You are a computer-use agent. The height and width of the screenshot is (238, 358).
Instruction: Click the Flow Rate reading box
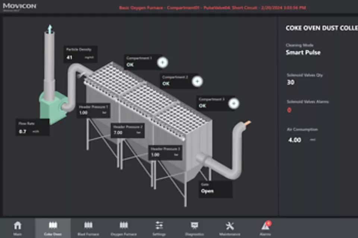tap(32, 128)
